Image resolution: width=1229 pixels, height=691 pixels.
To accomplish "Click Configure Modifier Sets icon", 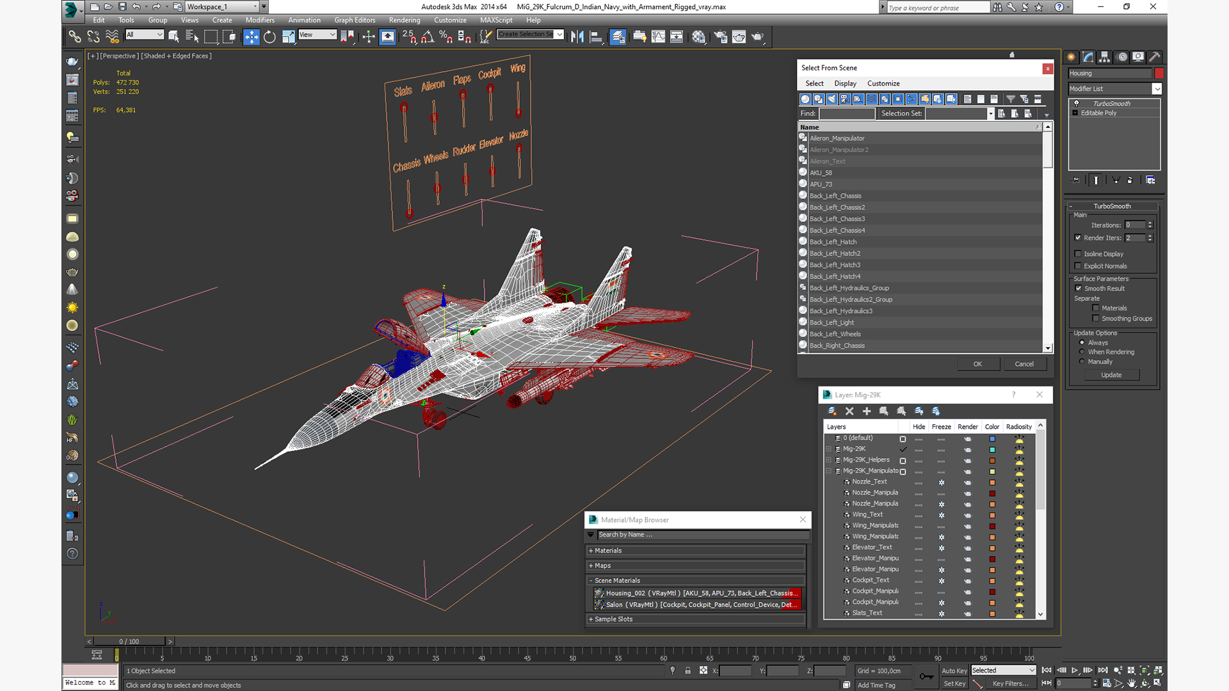I will point(1150,180).
